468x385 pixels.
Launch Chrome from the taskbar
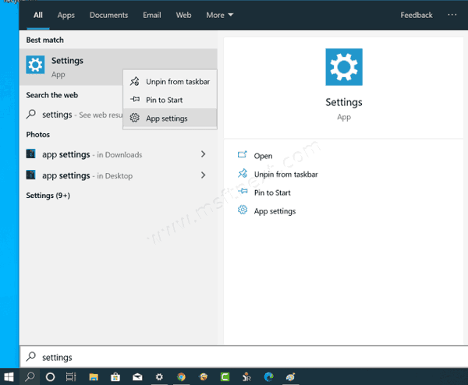pyautogui.click(x=181, y=377)
